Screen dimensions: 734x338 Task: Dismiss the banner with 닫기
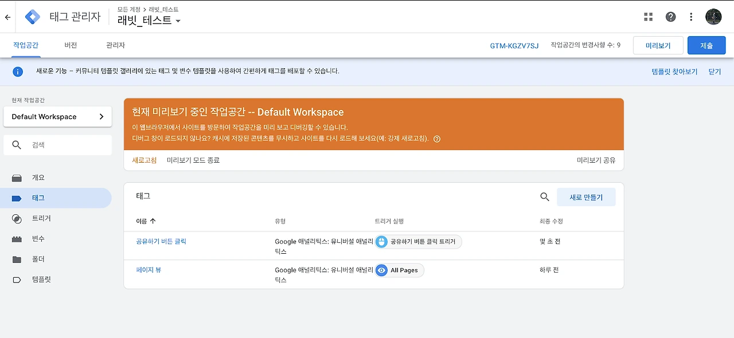715,72
